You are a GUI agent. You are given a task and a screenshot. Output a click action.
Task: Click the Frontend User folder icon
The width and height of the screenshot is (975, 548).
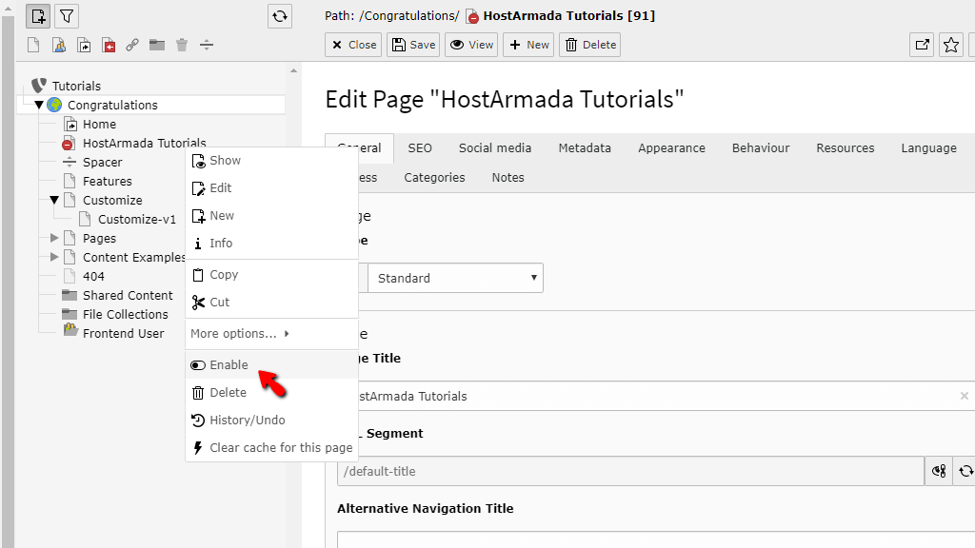click(x=70, y=329)
